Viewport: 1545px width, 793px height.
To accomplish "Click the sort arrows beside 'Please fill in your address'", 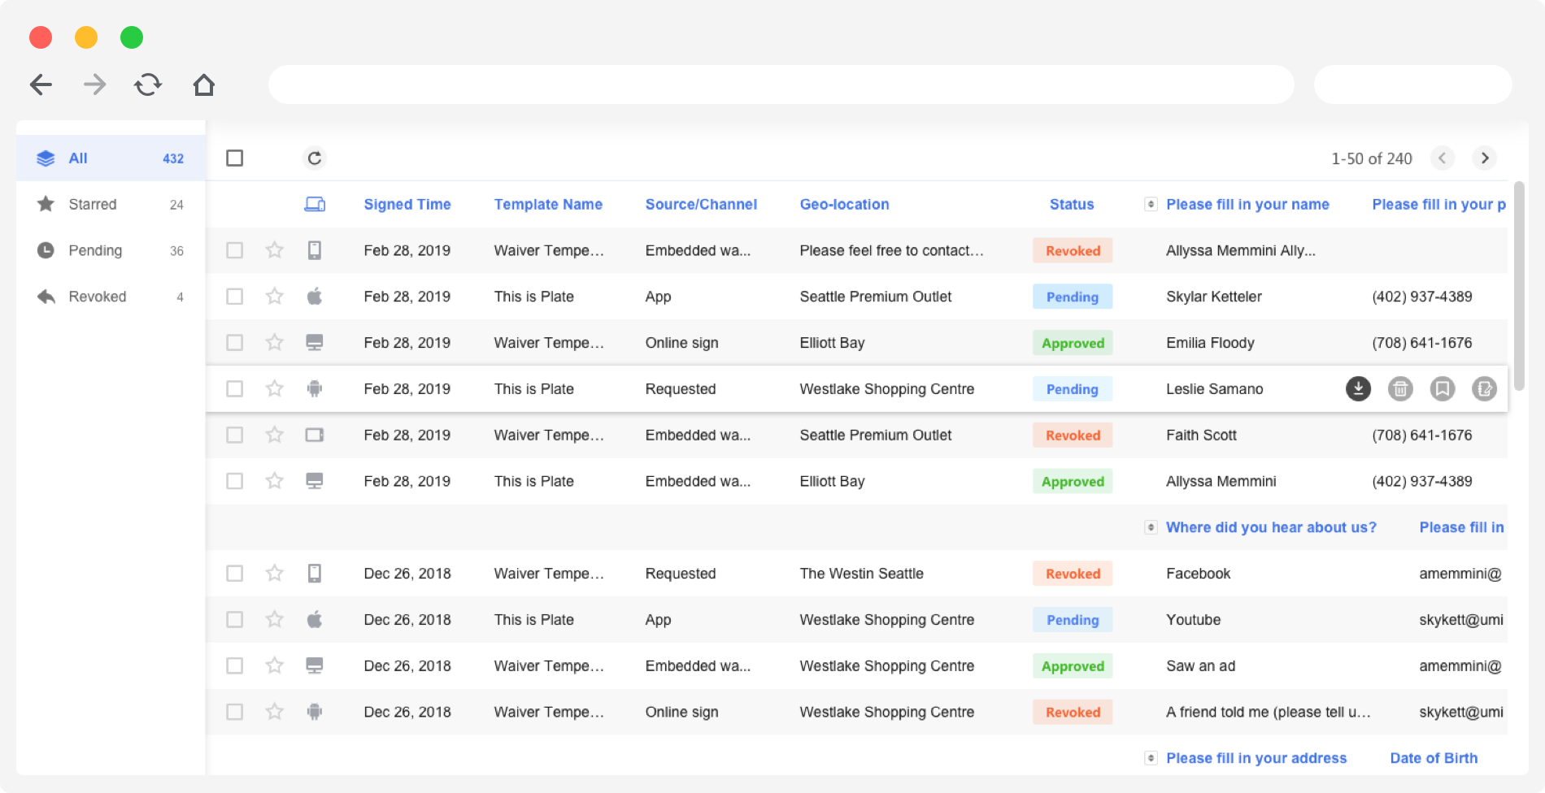I will 1150,757.
